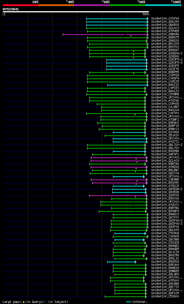Click the green alignment bar for UniRef100_C0PH36

122,104
